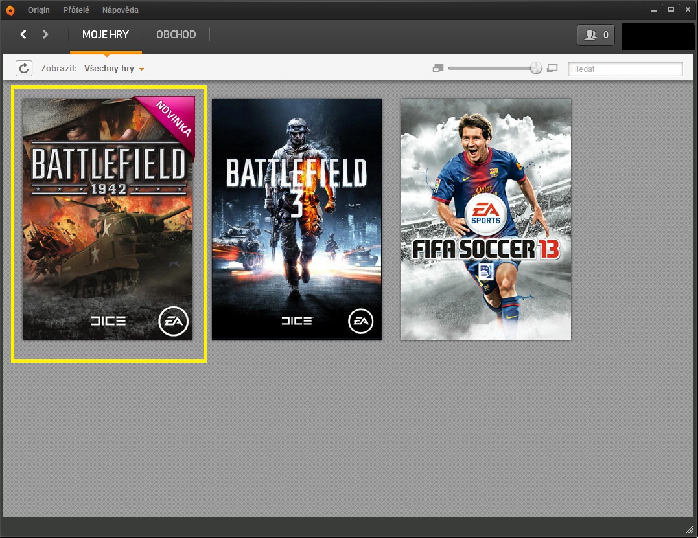
Task: Close the Origin window
Action: tap(688, 9)
